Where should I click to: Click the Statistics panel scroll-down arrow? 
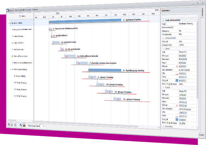click(x=197, y=128)
